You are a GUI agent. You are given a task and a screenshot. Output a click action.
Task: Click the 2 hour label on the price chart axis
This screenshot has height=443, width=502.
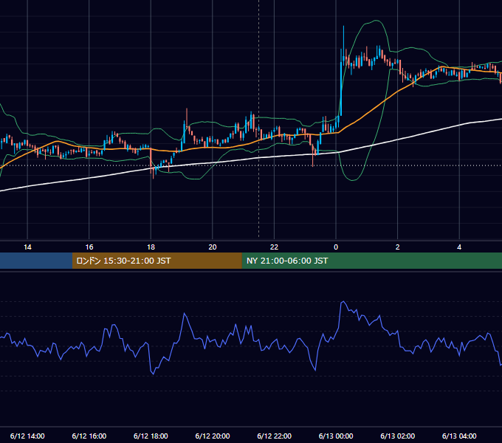click(398, 247)
